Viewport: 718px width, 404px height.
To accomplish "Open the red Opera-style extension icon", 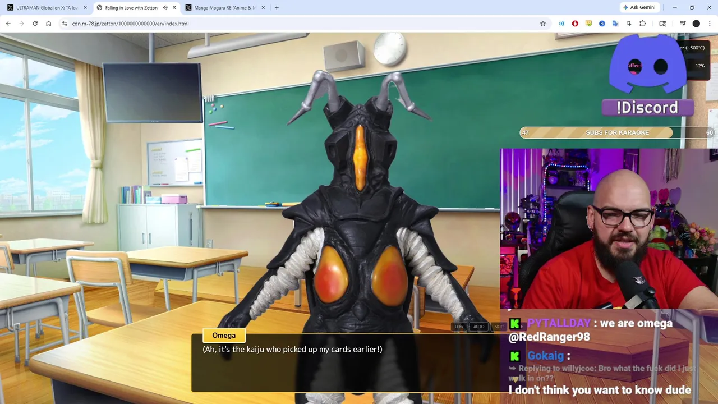I will [575, 24].
